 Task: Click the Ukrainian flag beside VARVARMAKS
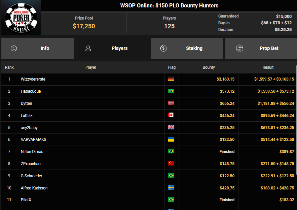[x=171, y=140]
